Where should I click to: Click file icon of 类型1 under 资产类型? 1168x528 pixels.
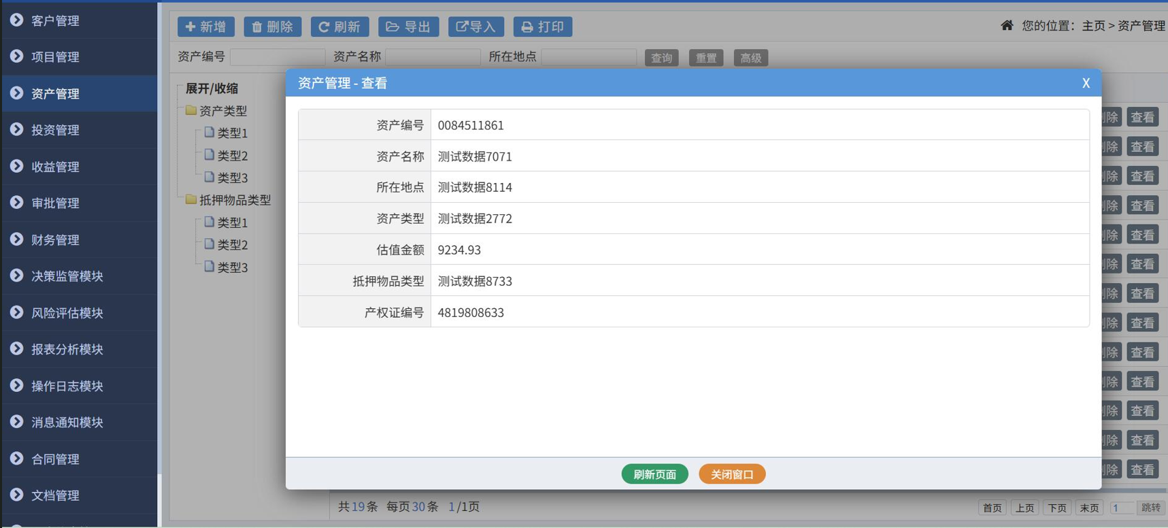tap(210, 132)
